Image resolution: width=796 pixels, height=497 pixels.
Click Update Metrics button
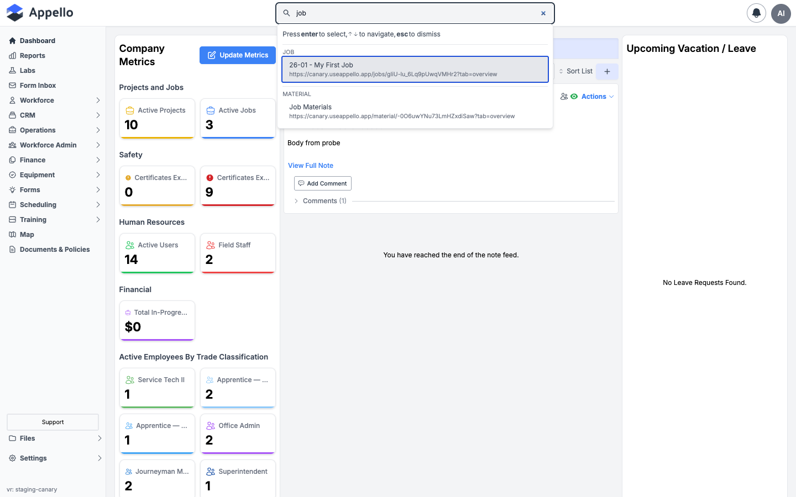pos(238,55)
